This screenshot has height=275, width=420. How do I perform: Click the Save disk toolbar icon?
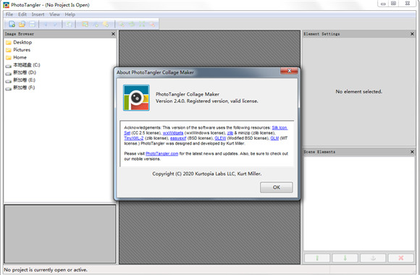coord(32,24)
